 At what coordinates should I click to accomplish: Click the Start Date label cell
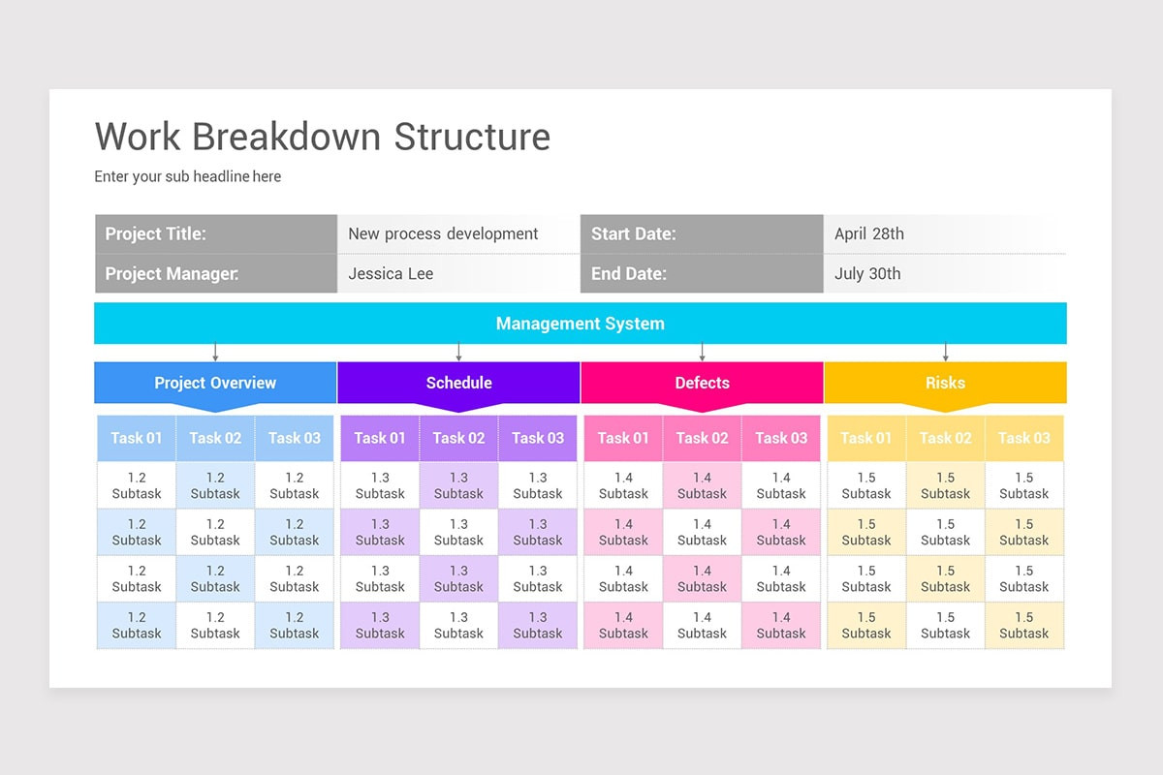pos(702,233)
